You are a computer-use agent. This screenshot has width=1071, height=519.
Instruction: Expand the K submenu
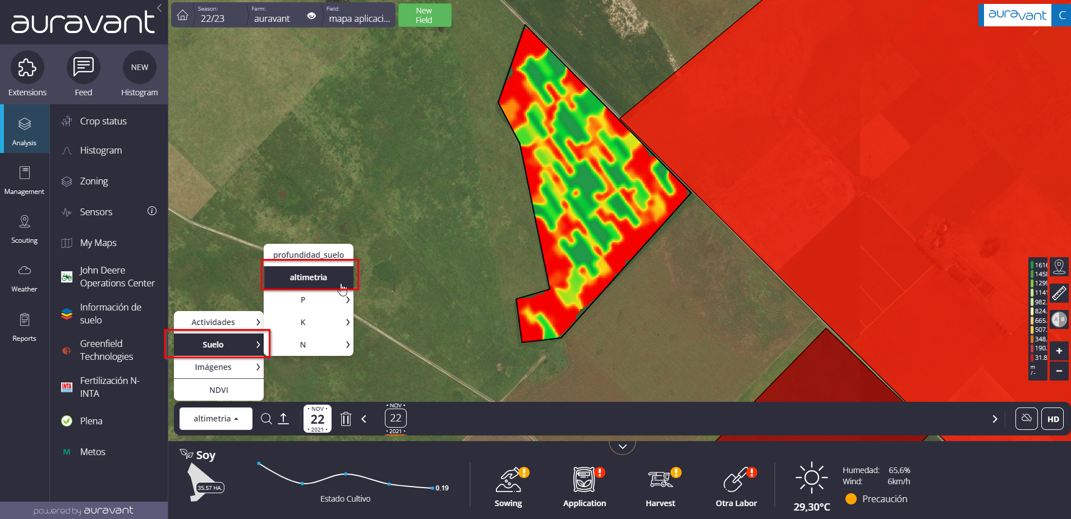pos(309,322)
